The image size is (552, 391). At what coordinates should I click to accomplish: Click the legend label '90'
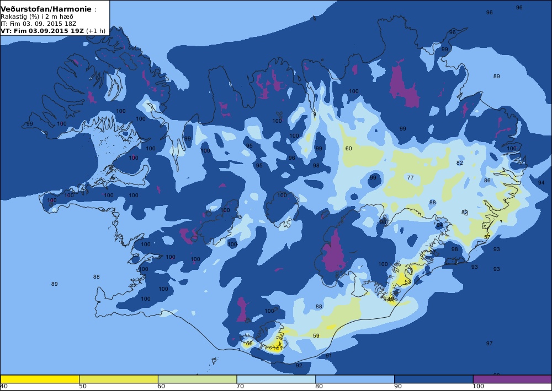[x=398, y=387]
